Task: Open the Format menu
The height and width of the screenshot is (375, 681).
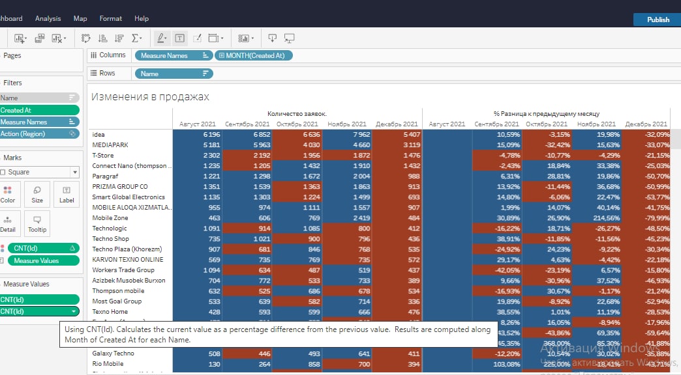Action: [x=110, y=19]
